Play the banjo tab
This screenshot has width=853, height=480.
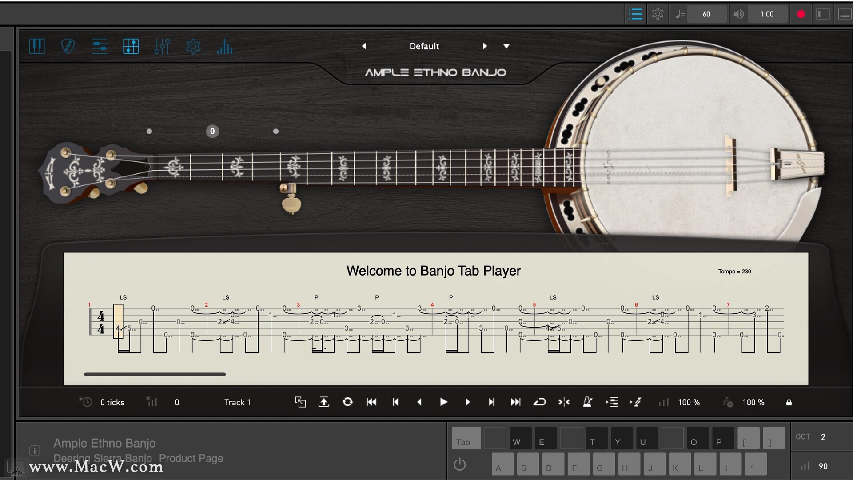[443, 402]
